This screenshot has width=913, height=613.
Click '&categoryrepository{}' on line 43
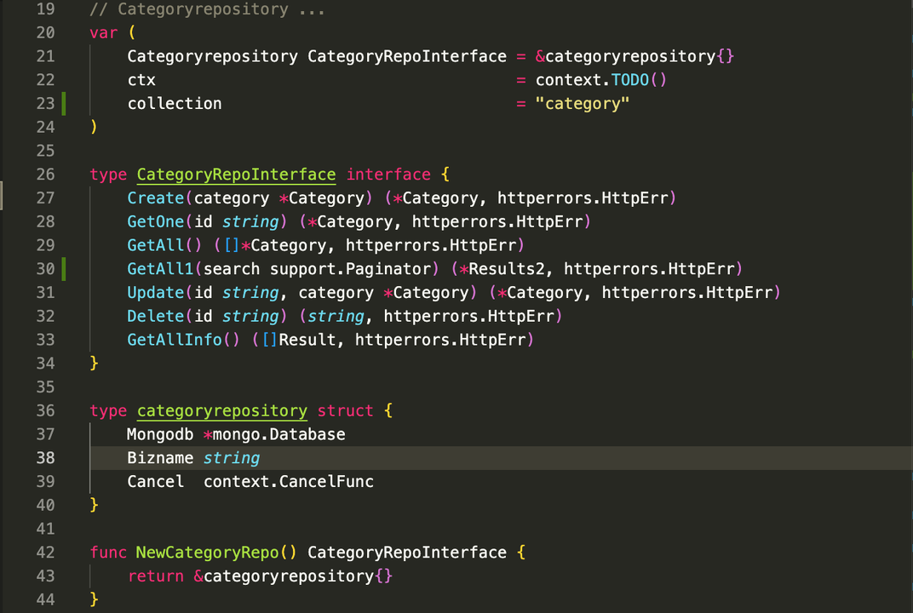[294, 576]
